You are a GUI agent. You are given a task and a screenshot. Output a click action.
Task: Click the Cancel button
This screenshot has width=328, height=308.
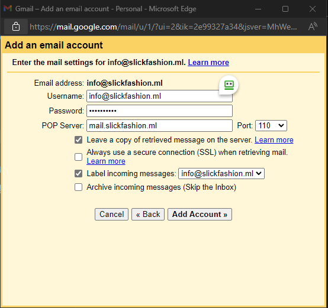click(x=111, y=214)
